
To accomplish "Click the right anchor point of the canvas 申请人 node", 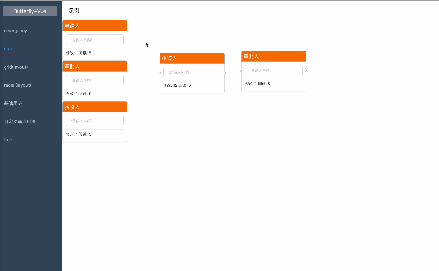I will tap(224, 73).
